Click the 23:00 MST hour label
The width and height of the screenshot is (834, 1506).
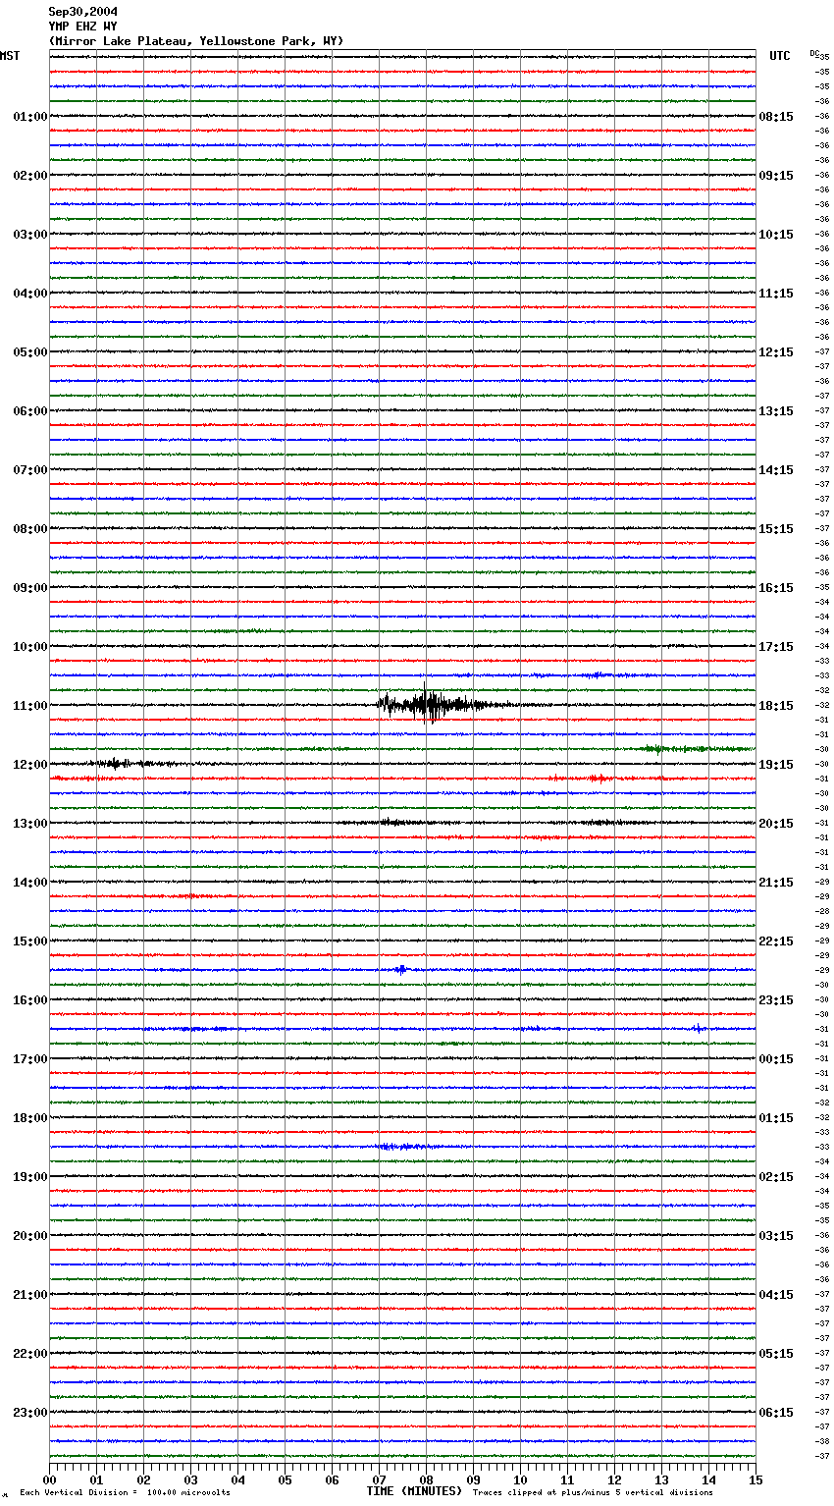pyautogui.click(x=29, y=1413)
